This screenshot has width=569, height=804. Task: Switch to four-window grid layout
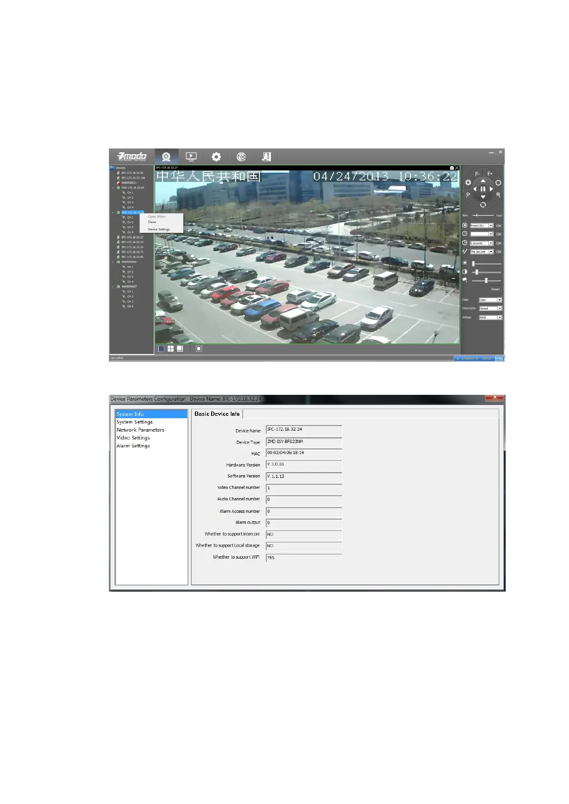coord(171,349)
